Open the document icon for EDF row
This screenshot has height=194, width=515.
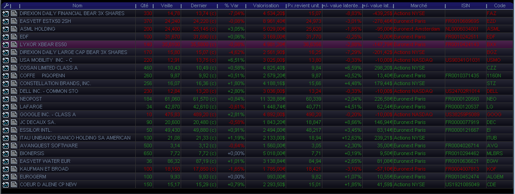point(14,37)
